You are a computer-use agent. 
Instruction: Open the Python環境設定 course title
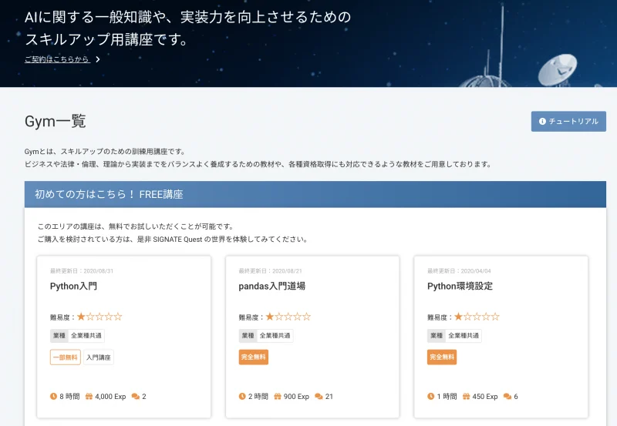coord(460,286)
